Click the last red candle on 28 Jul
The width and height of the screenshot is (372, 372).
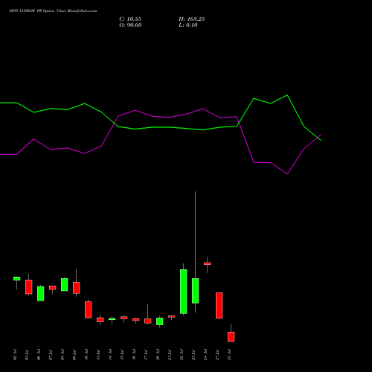pyautogui.click(x=231, y=337)
